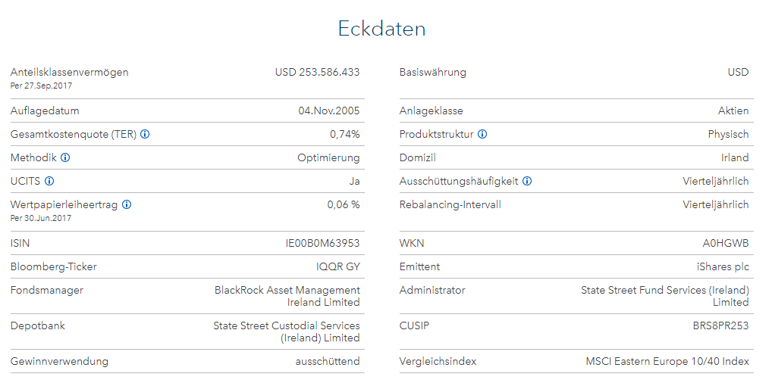Click the UCITS info icon
This screenshot has width=772, height=383.
point(49,181)
